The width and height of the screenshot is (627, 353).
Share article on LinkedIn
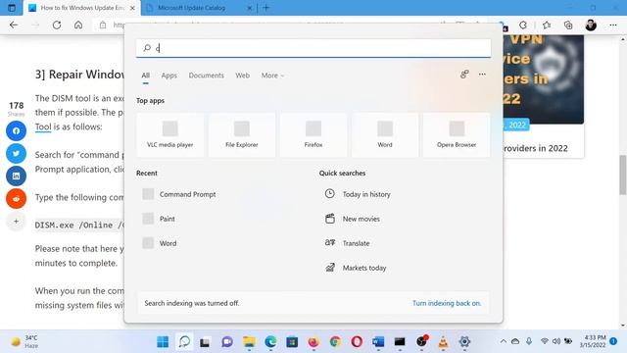16,176
